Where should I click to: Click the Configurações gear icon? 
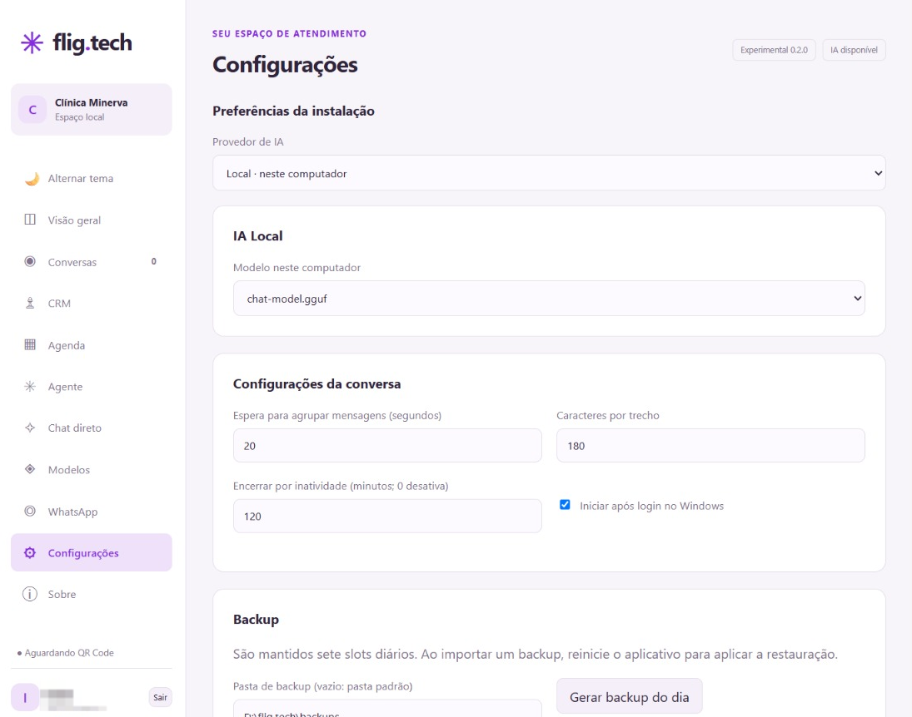[30, 552]
